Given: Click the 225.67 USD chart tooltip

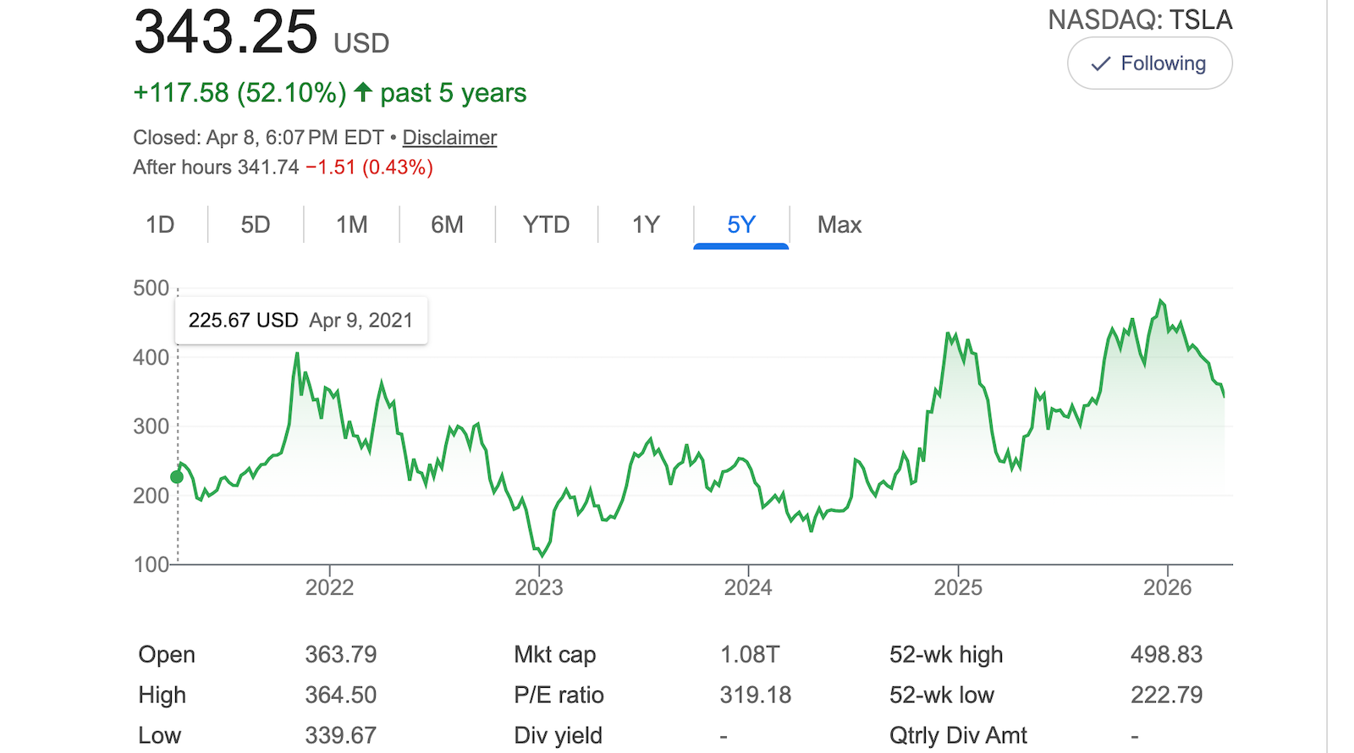Looking at the screenshot, I should click(x=300, y=321).
